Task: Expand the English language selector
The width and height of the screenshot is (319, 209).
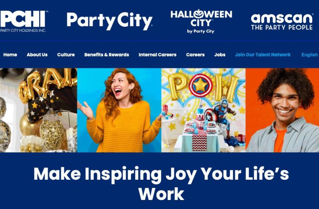Action: coord(310,55)
